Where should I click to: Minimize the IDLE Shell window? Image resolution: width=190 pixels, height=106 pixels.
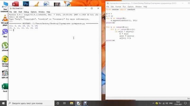[x=85, y=8]
